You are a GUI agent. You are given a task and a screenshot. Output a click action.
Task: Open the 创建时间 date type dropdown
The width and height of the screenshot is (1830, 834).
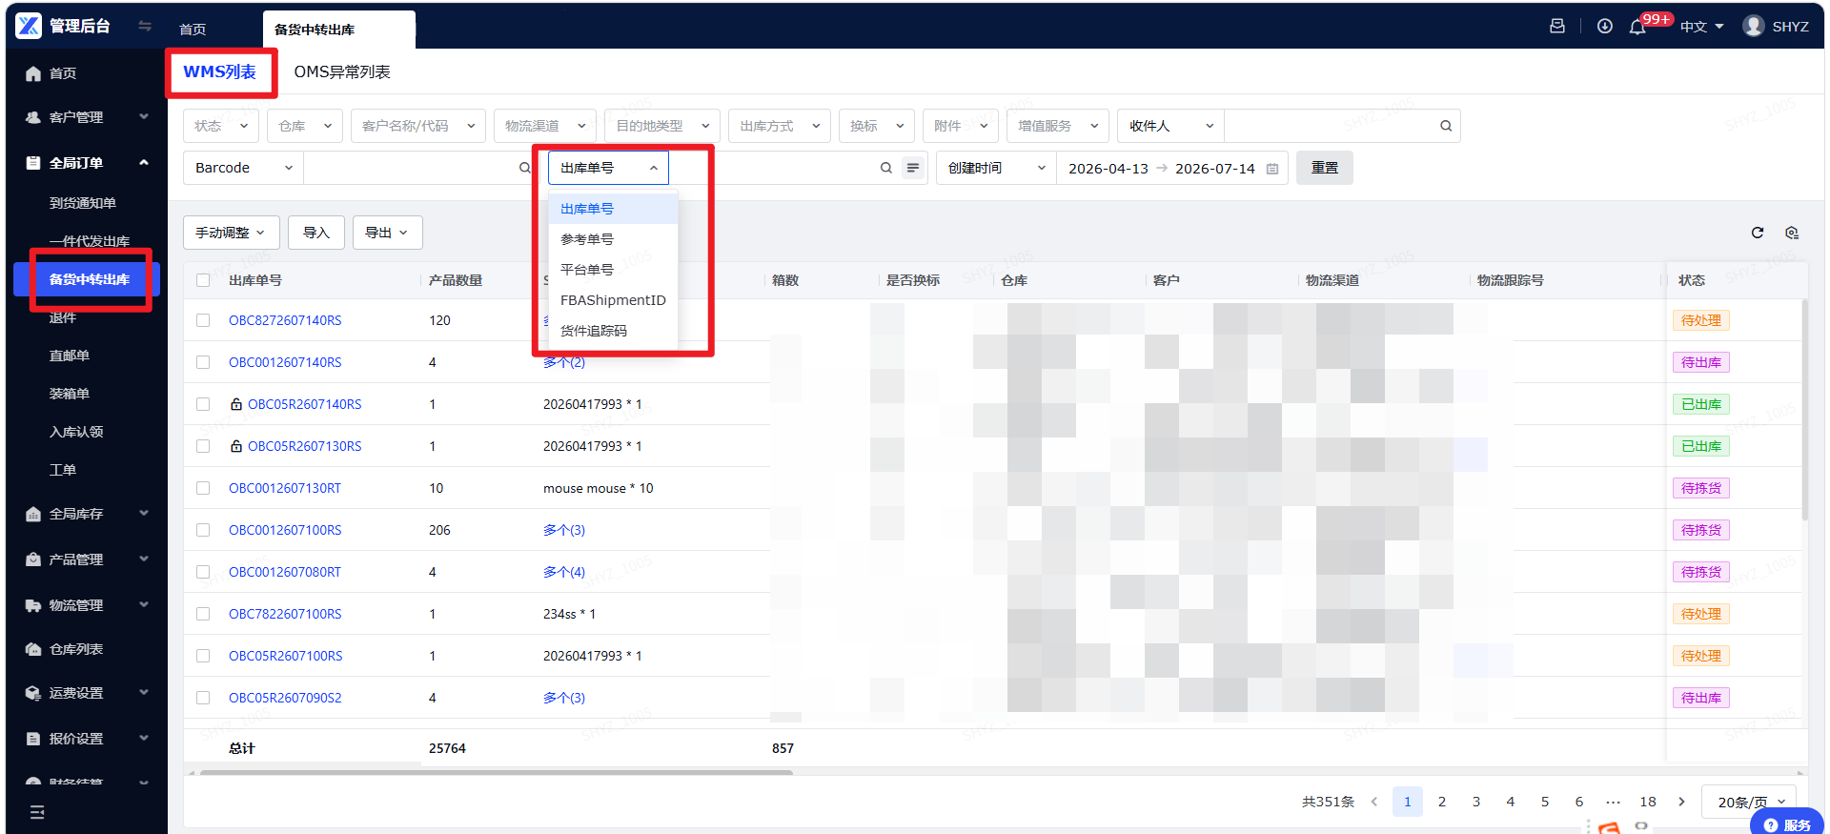[x=996, y=168]
